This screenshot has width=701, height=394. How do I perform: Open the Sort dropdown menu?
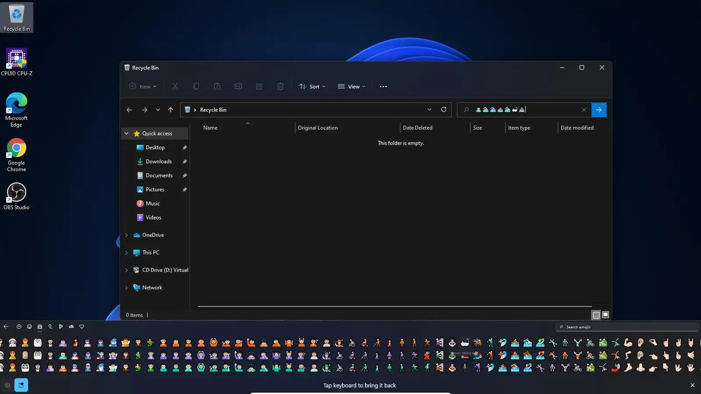[x=312, y=86]
